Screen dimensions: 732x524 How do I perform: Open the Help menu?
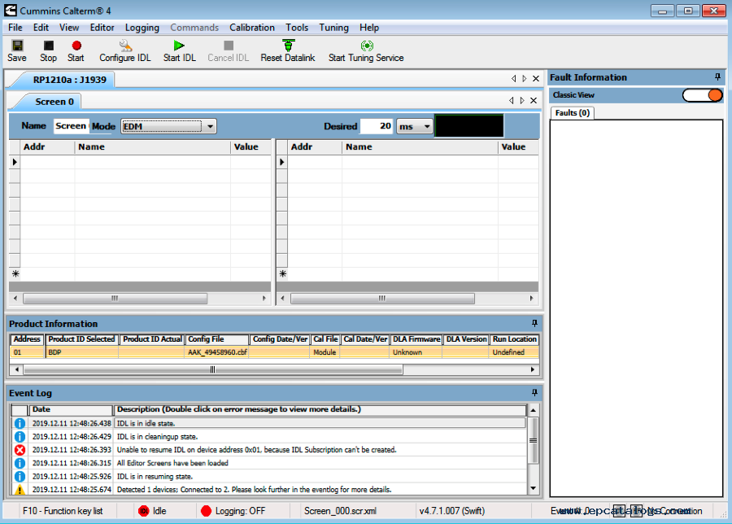tap(369, 28)
